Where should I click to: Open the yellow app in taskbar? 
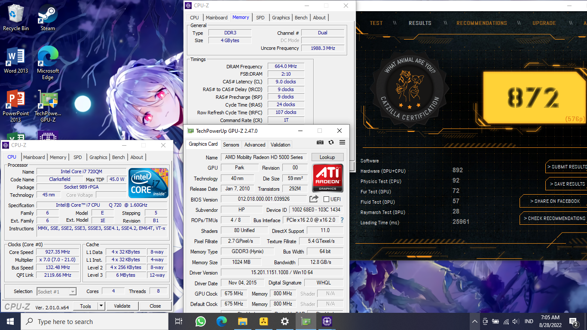[263, 321]
